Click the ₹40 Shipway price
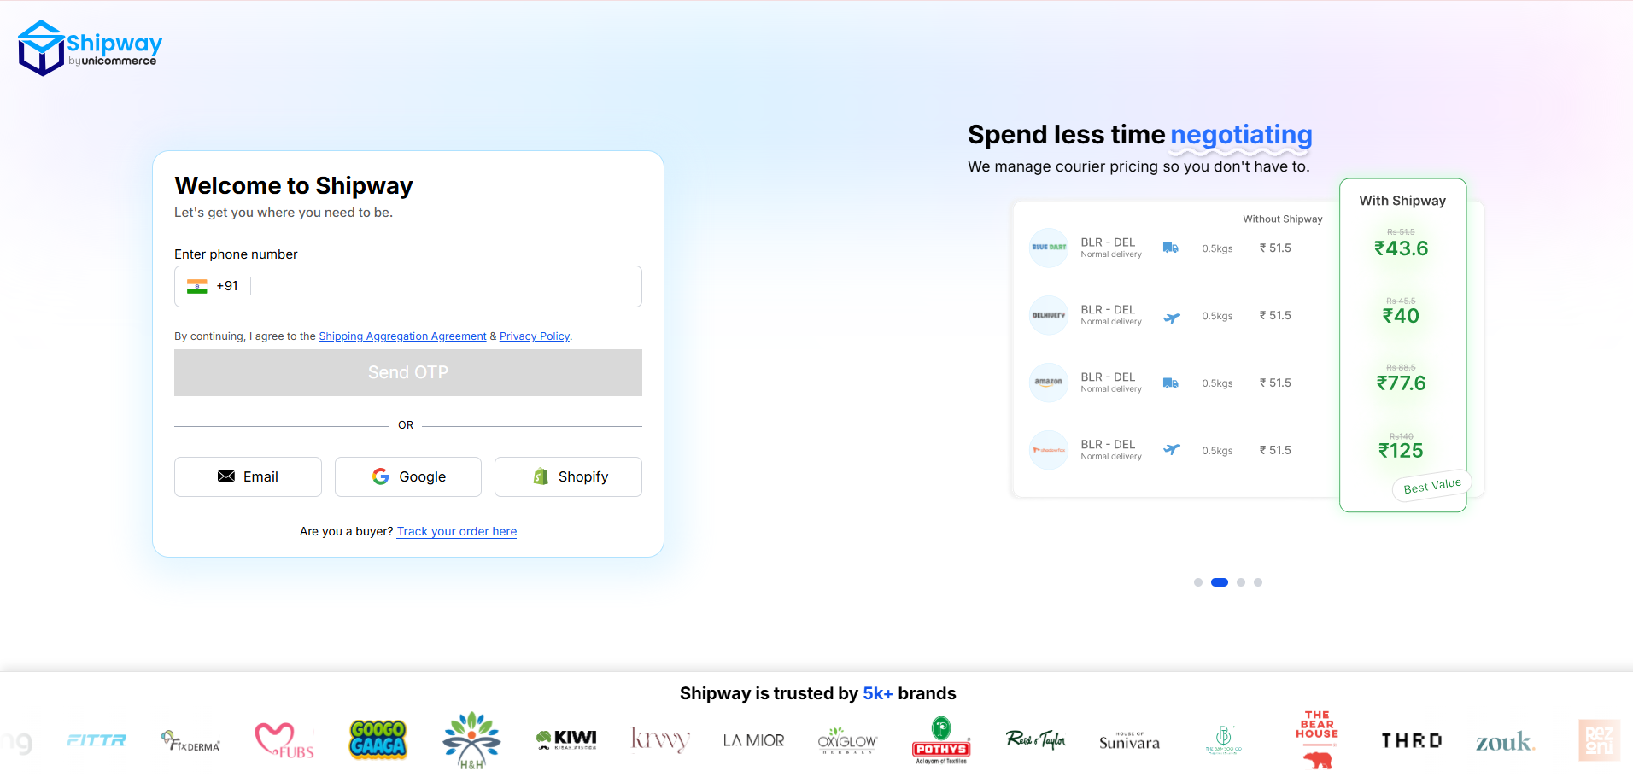The height and width of the screenshot is (777, 1633). click(x=1402, y=316)
